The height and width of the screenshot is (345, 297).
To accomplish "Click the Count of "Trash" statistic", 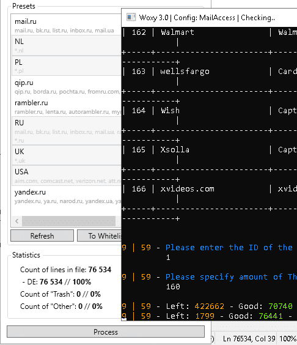I will 61,294.
